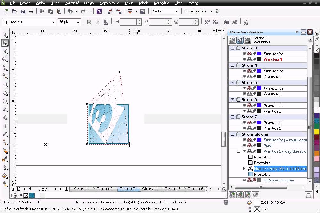Select the Polygon tool

[5, 101]
